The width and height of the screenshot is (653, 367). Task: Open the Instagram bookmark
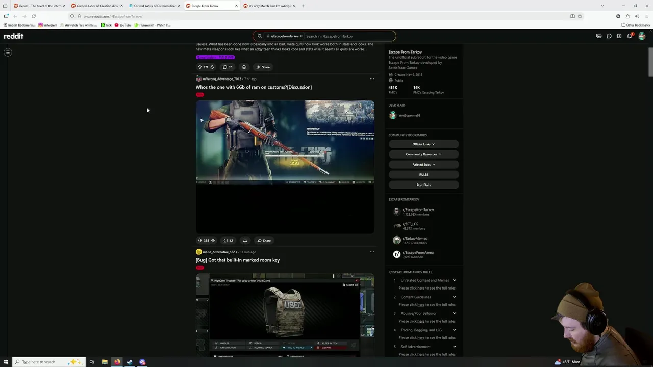47,25
